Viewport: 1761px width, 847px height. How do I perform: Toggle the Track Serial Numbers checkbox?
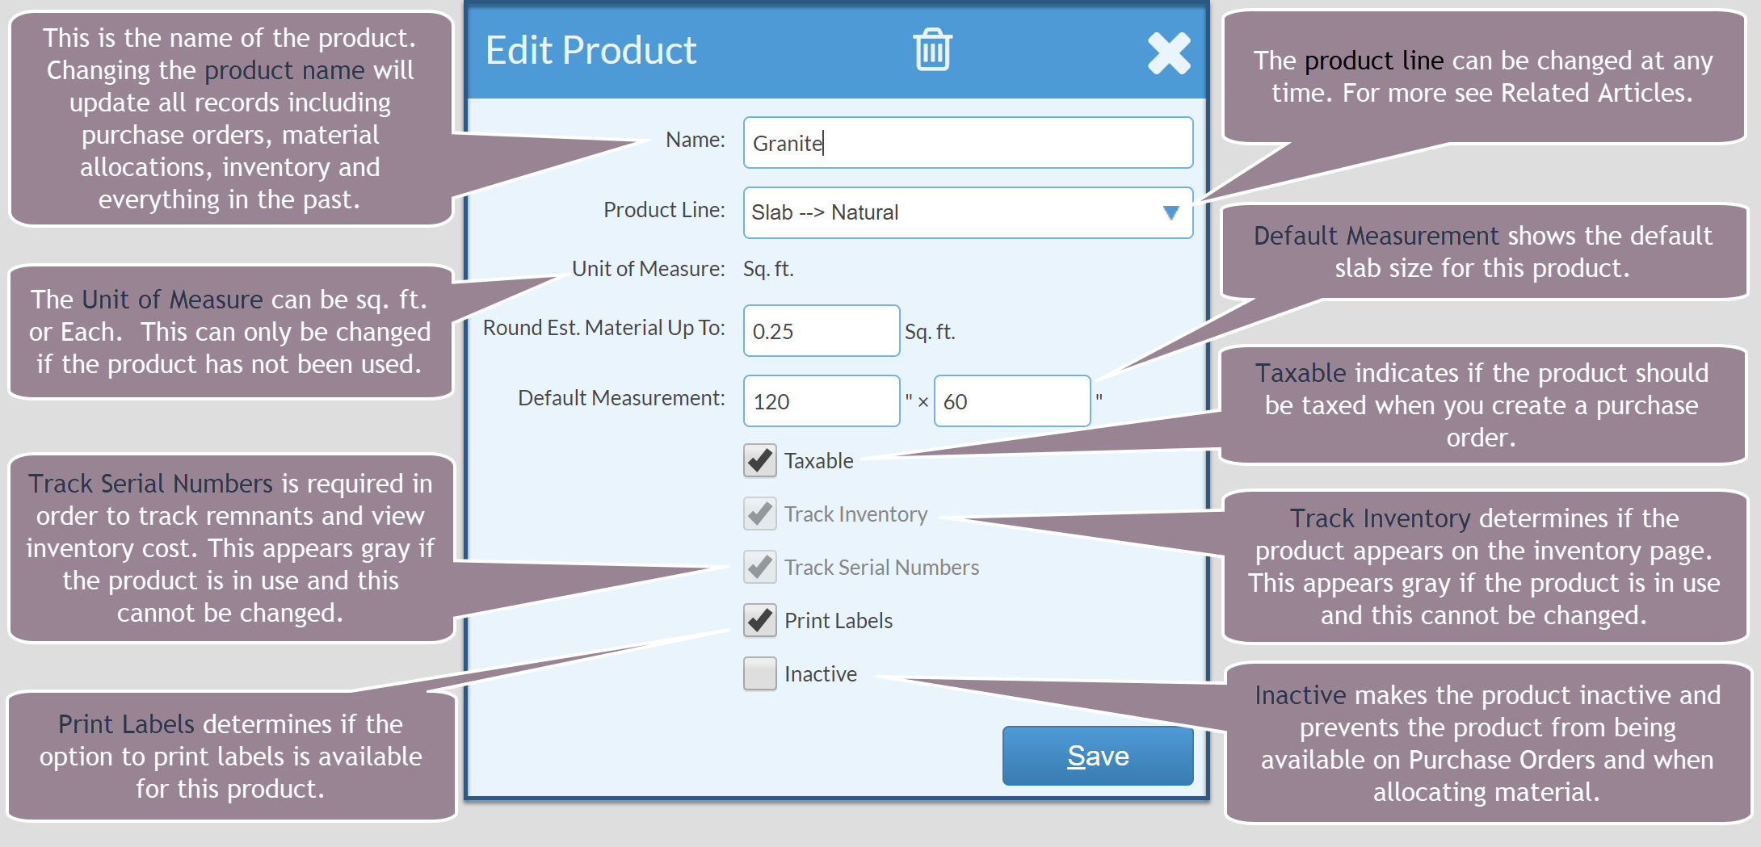[758, 567]
